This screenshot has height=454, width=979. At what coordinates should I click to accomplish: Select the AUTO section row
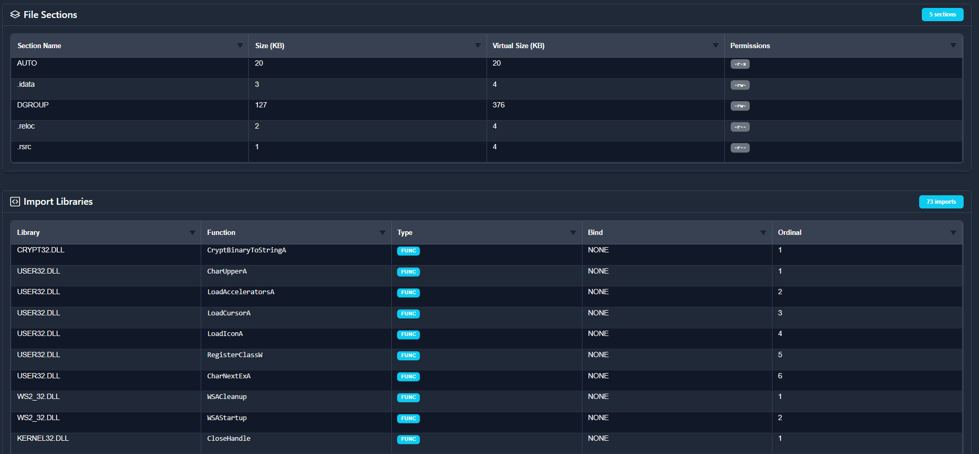click(x=487, y=68)
